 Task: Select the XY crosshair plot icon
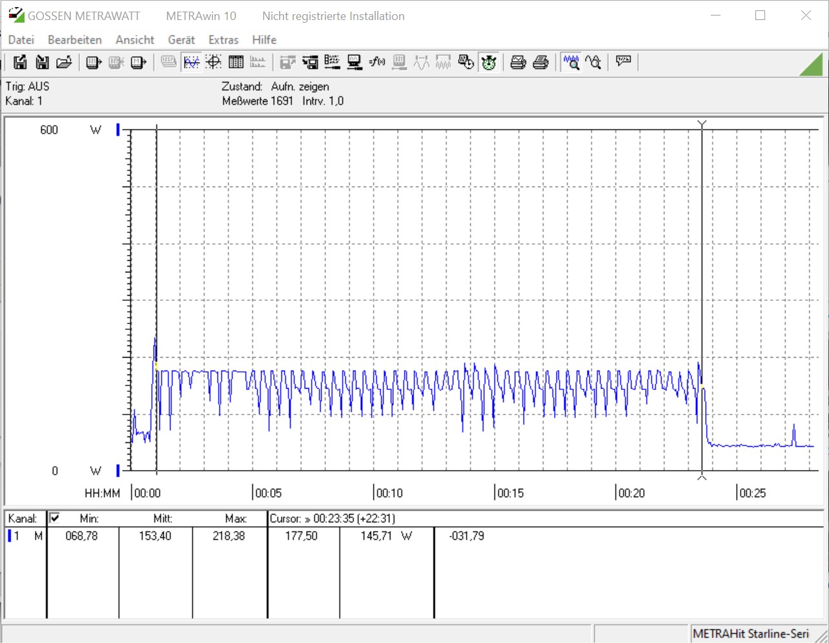coord(214,62)
